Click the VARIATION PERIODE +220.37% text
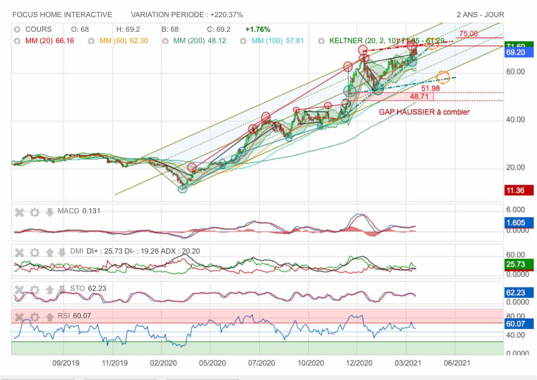This screenshot has height=380, width=537. coord(187,15)
